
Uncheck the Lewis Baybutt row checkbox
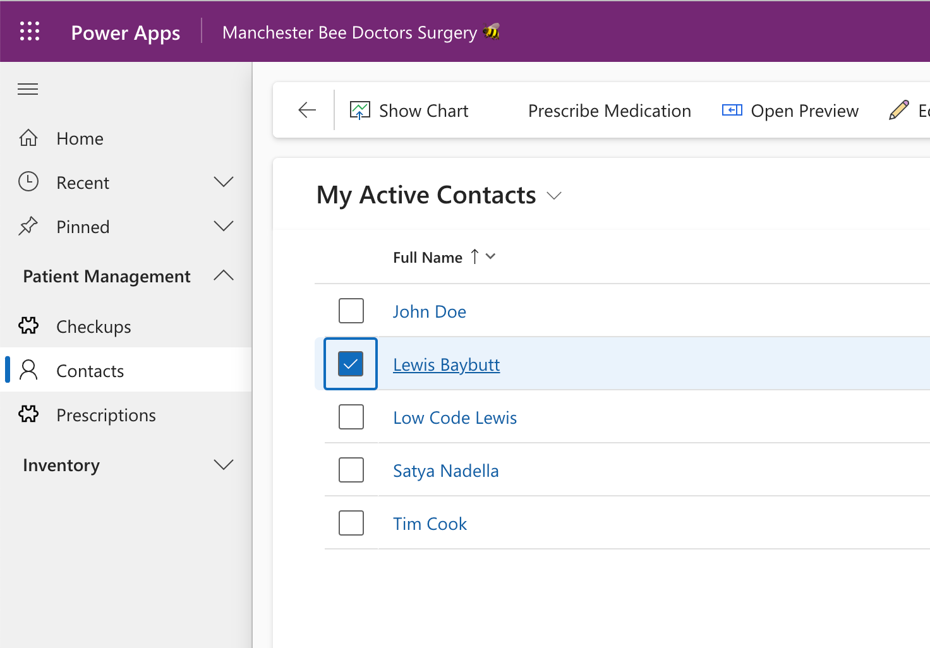(x=351, y=364)
